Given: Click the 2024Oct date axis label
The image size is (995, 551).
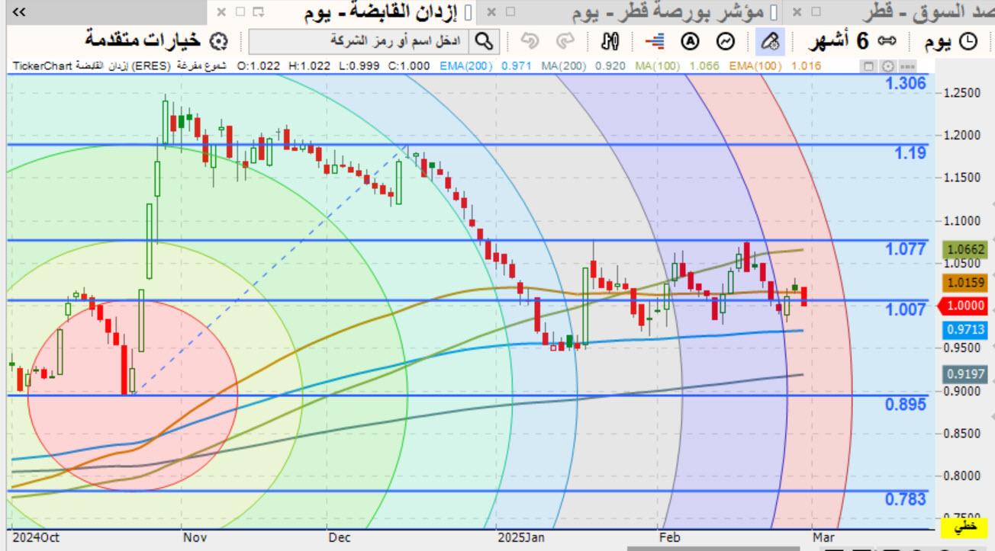Looking at the screenshot, I should pyautogui.click(x=36, y=537).
